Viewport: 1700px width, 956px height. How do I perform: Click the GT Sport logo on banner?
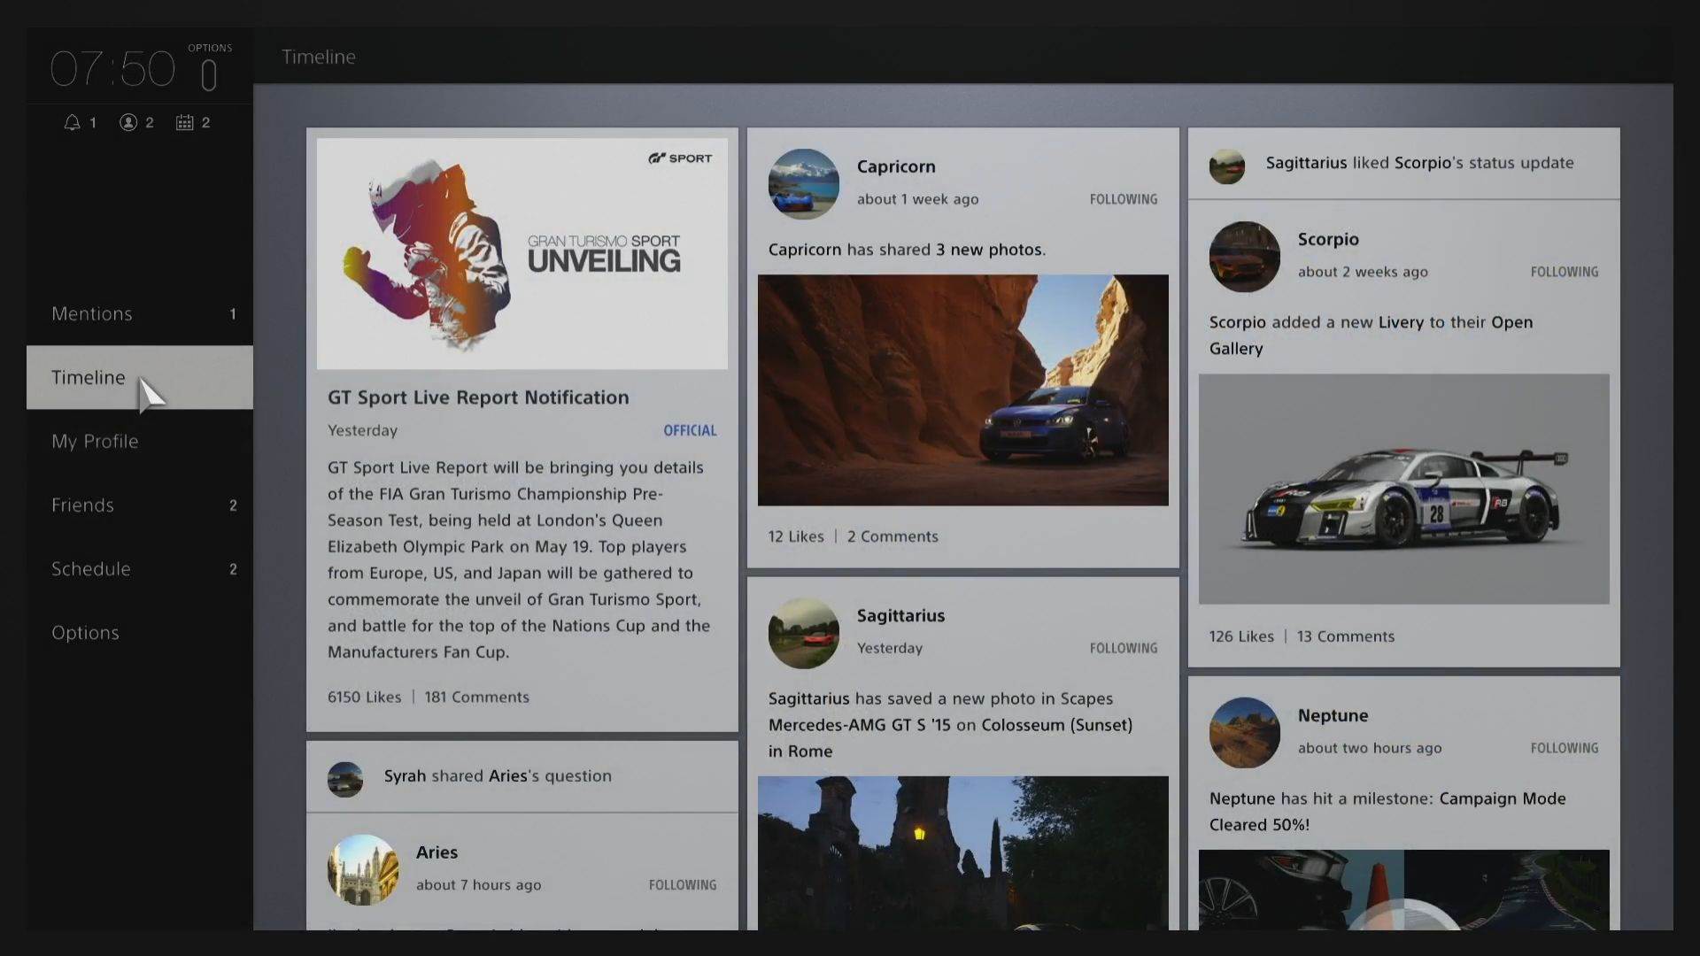point(680,158)
